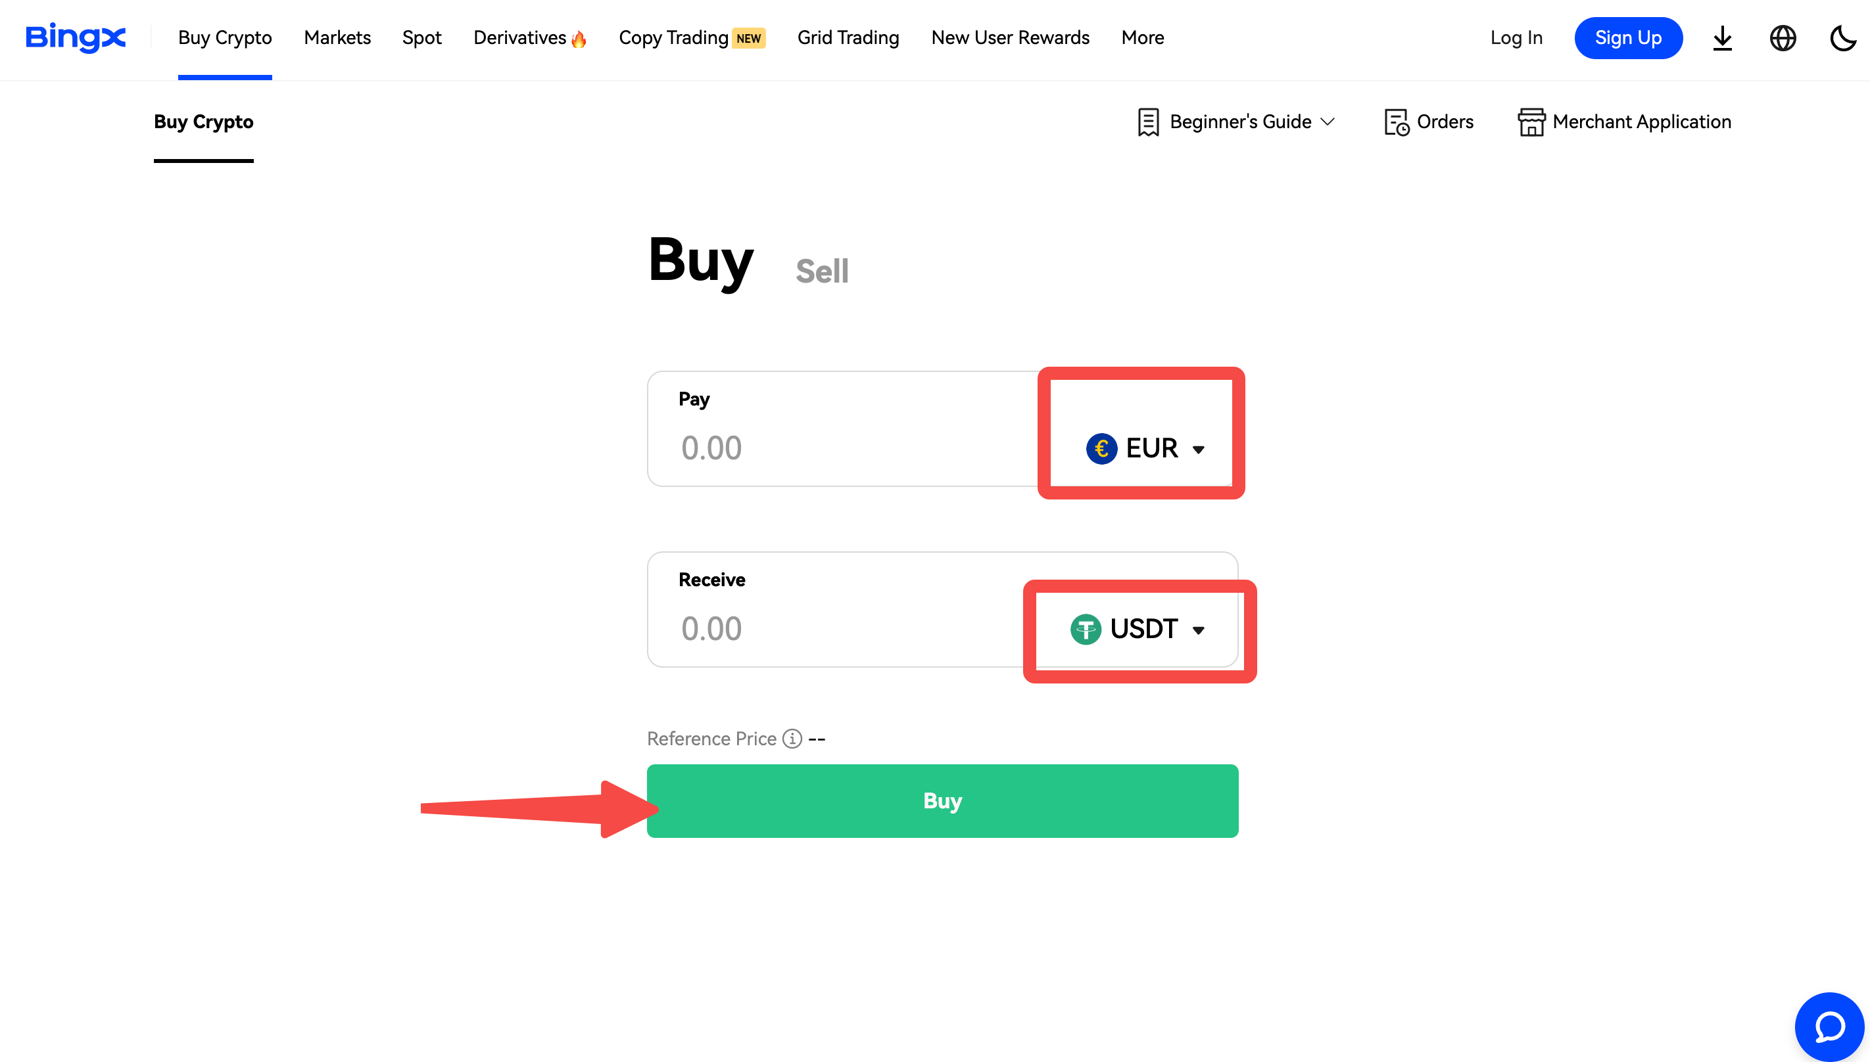Viewport: 1870px width, 1062px height.
Task: Switch to the large Buy mode heading
Action: click(x=700, y=260)
